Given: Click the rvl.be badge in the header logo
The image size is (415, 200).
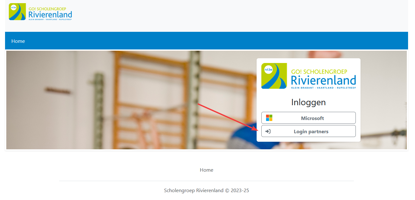Looking at the screenshot, I should click(14, 8).
